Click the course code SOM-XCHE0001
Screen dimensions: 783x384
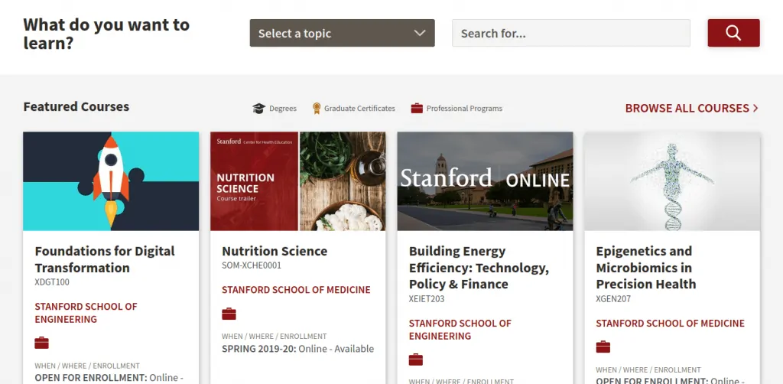[x=252, y=265]
